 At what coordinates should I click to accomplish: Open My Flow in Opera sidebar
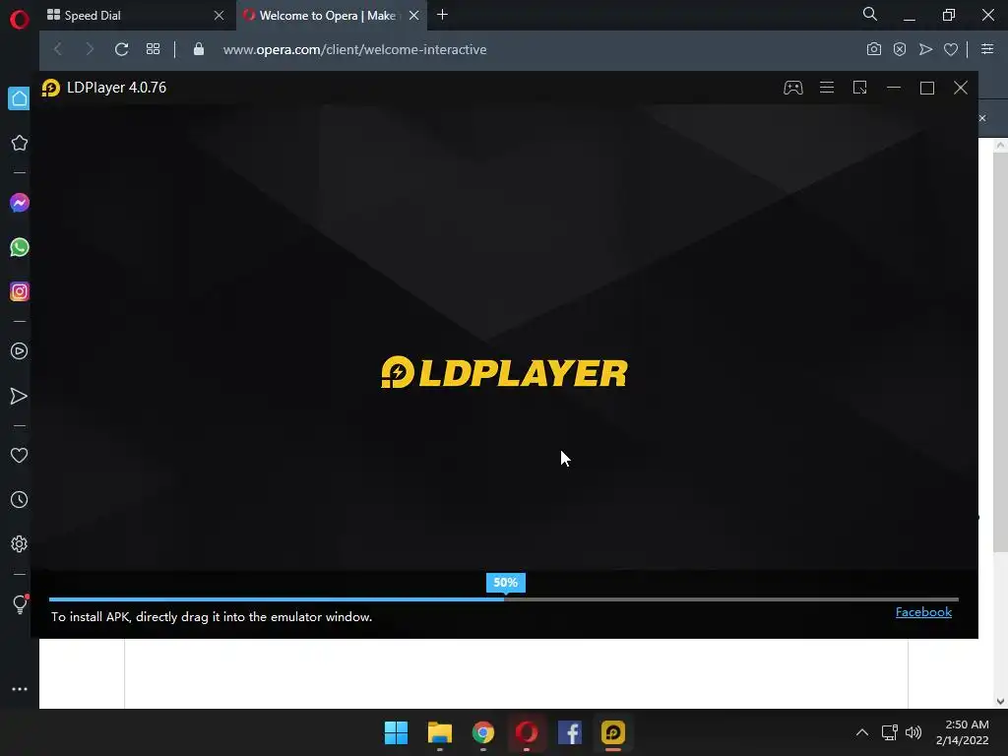coord(20,396)
